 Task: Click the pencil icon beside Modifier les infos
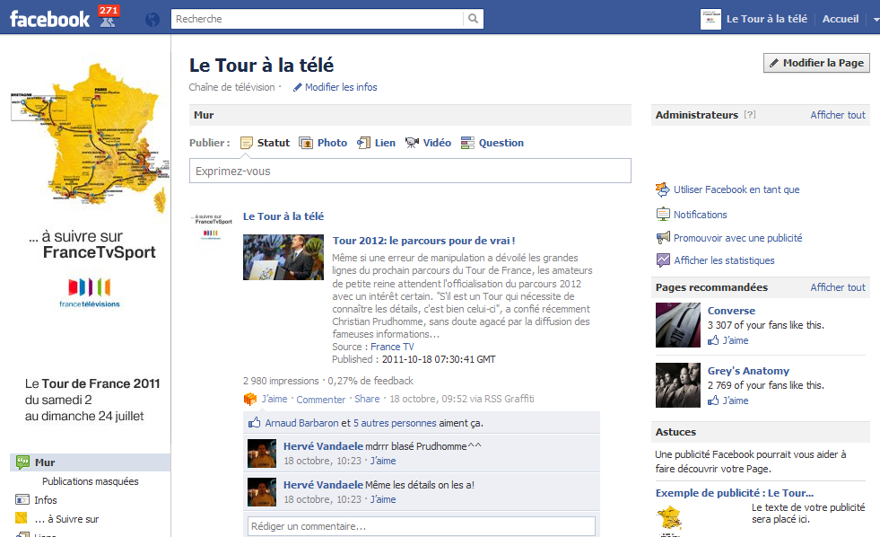[298, 87]
